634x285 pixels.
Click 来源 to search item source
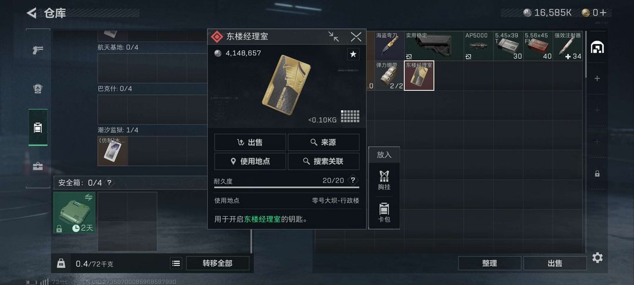pyautogui.click(x=323, y=142)
